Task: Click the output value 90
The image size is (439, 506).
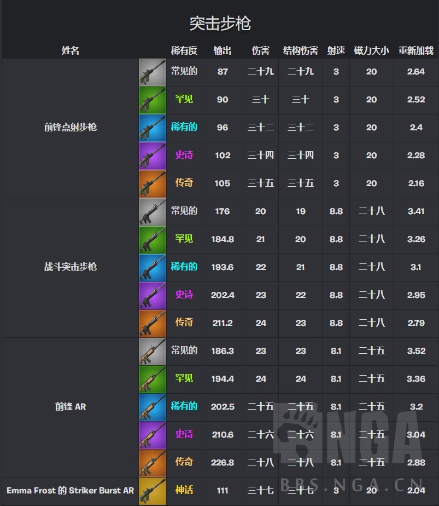Action: [223, 100]
